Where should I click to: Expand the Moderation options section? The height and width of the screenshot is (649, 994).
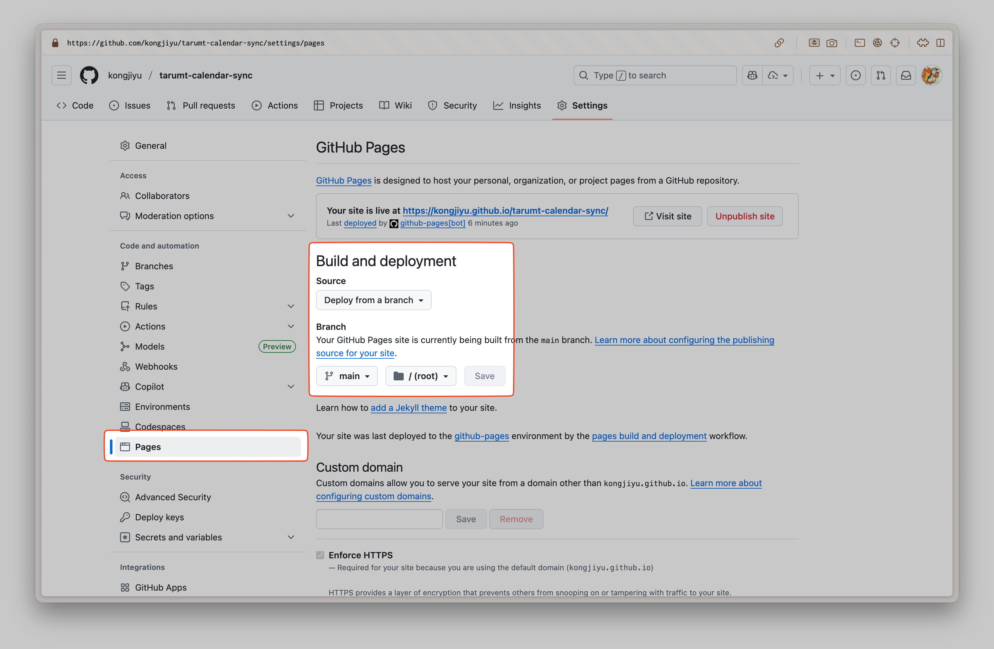click(x=291, y=216)
